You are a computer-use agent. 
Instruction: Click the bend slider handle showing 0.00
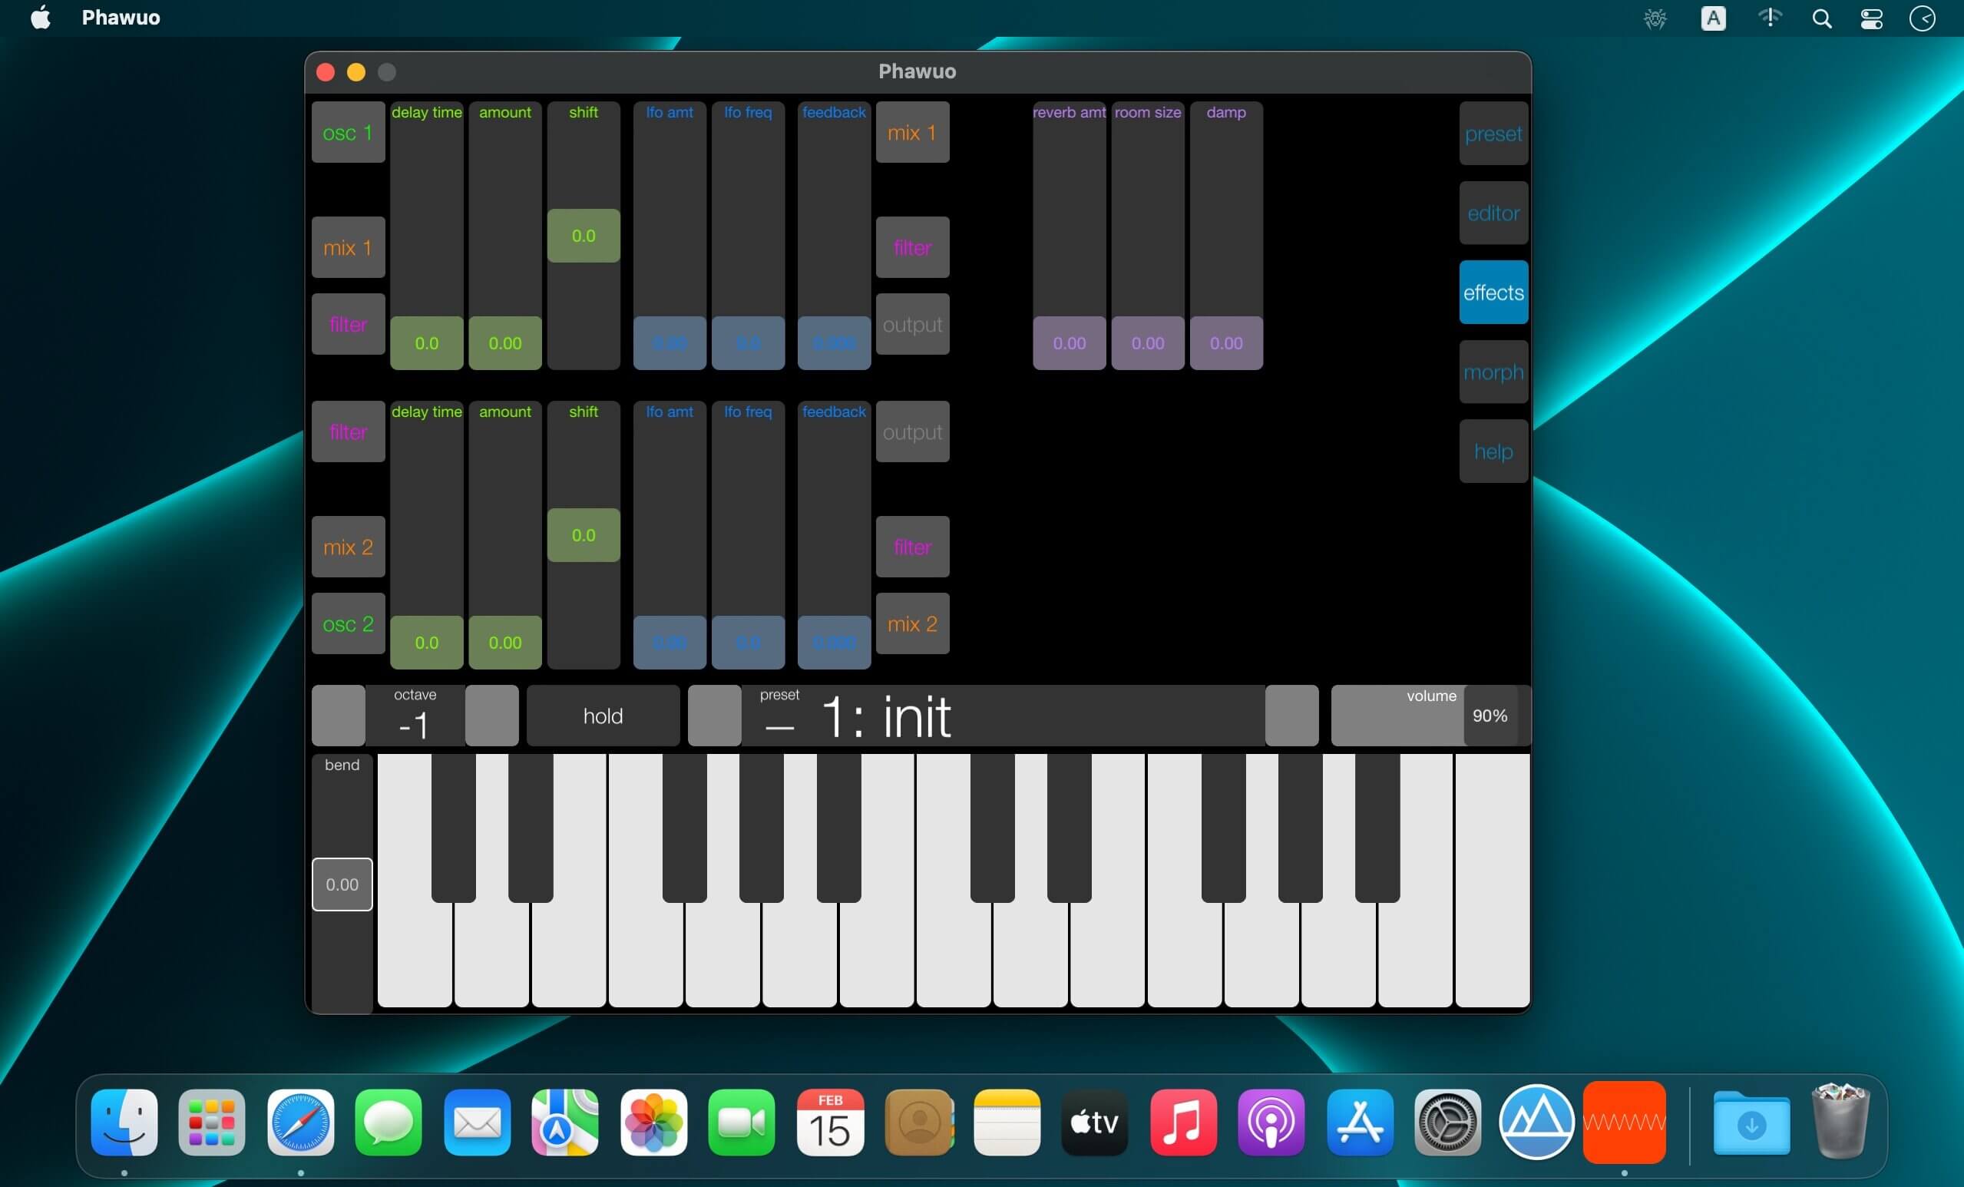(x=342, y=884)
